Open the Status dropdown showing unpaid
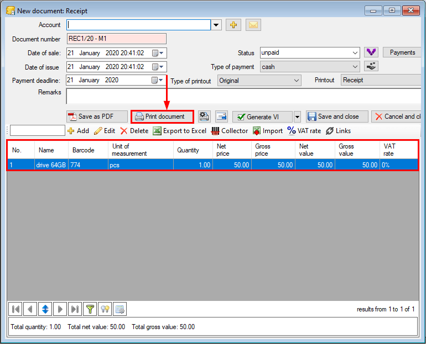 coord(310,52)
